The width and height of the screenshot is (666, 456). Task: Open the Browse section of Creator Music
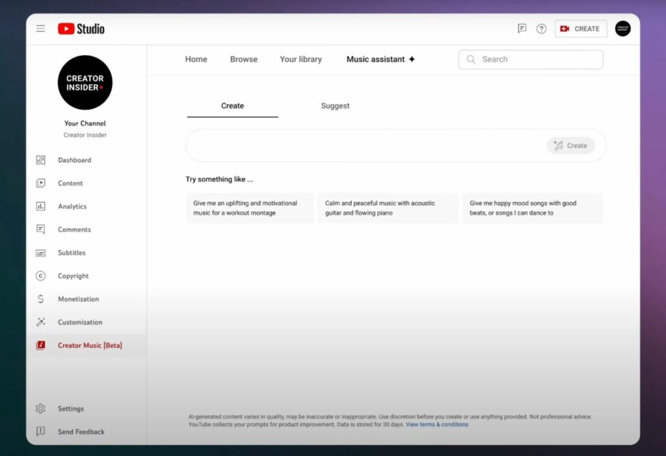pyautogui.click(x=243, y=59)
